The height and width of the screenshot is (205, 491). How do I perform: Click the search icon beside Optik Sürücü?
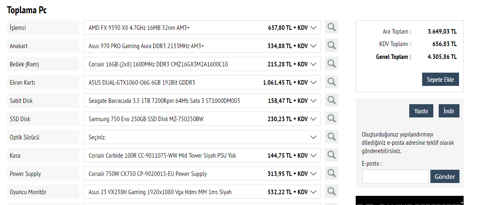331,137
